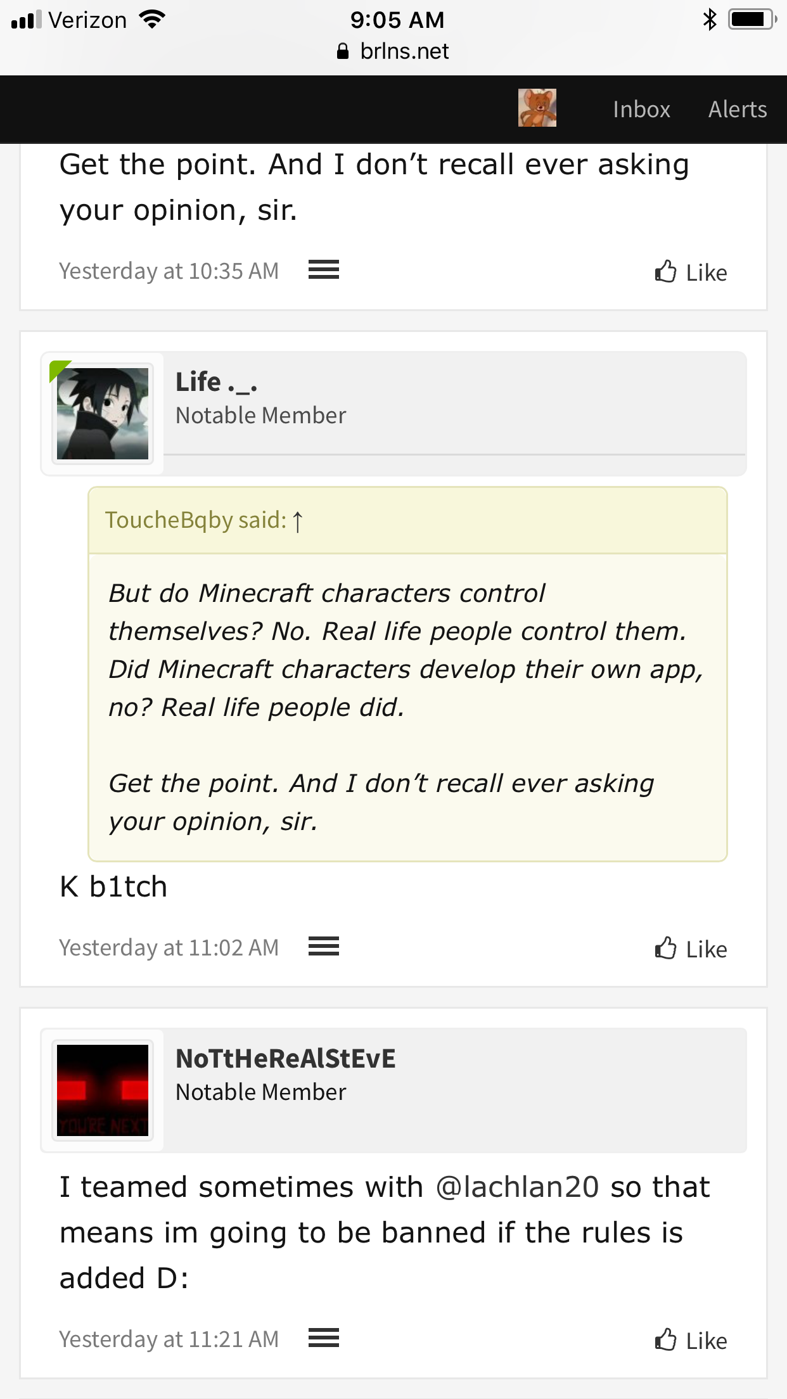Open post options menu beside 10:35 AM timestamp
This screenshot has width=787, height=1399.
tap(324, 270)
